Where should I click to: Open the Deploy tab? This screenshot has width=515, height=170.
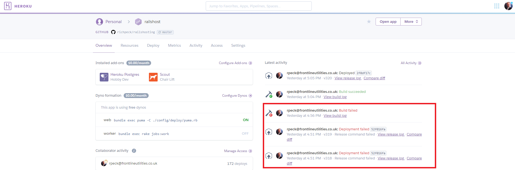click(153, 46)
